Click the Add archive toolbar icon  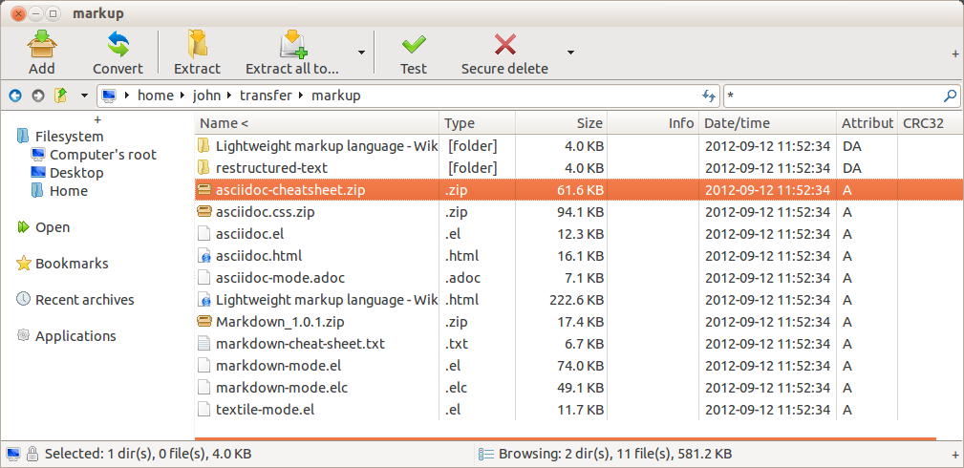(41, 45)
